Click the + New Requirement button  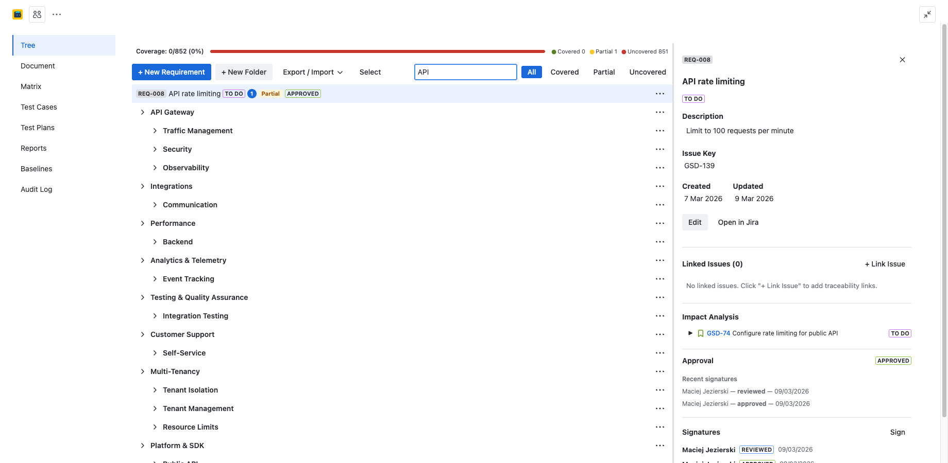[171, 72]
